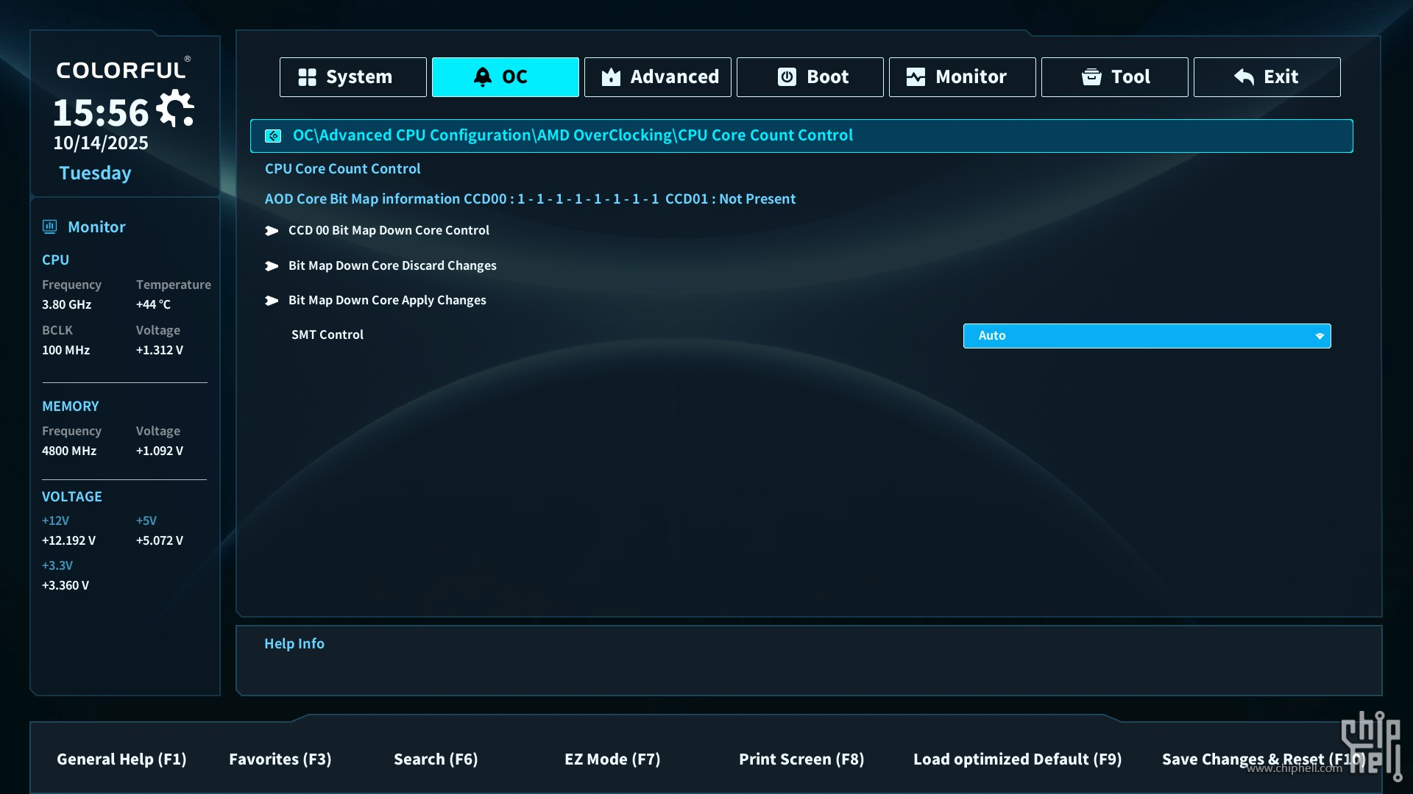Click the Advanced tab crown icon
Viewport: 1413px width, 794px height.
(611, 77)
